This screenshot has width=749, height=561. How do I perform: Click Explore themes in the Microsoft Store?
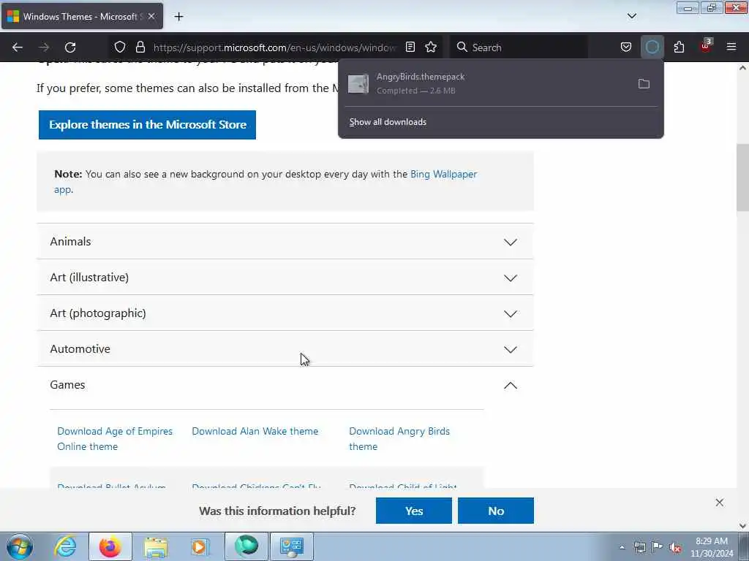click(147, 125)
